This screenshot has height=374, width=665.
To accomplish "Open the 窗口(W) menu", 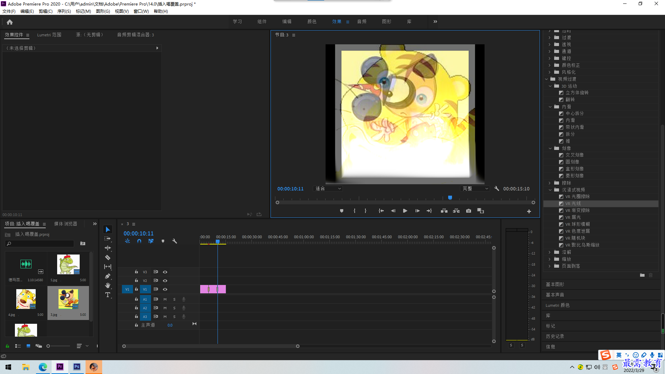I will click(141, 11).
